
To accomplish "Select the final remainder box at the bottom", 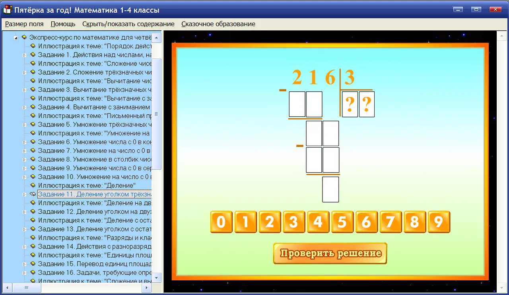I will point(330,189).
